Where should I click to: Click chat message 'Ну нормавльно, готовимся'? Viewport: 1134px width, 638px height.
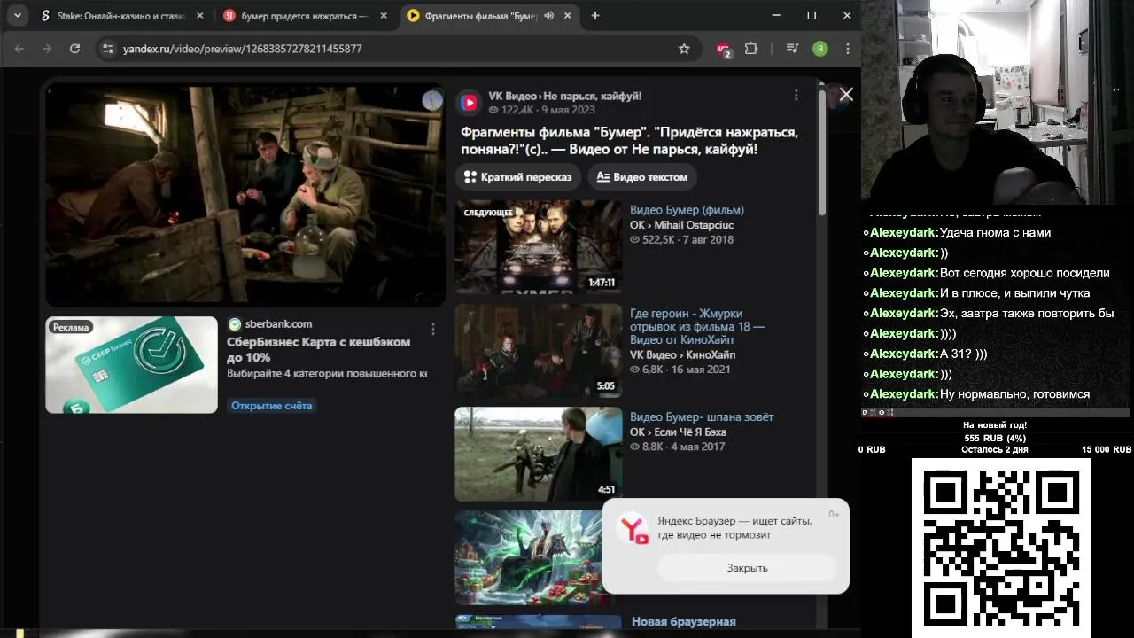click(1014, 394)
